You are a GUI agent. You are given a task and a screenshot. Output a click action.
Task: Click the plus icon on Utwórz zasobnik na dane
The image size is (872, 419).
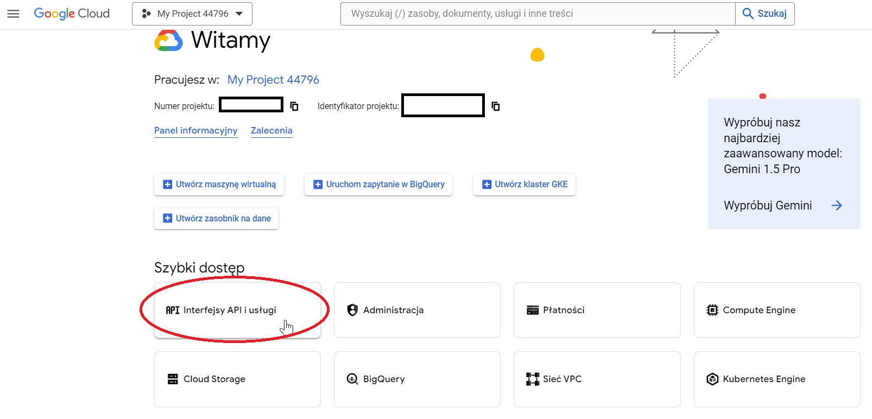pos(168,219)
